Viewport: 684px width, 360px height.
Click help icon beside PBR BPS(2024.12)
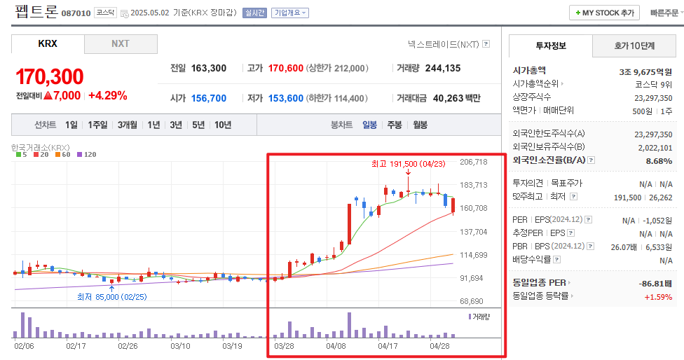pos(590,247)
